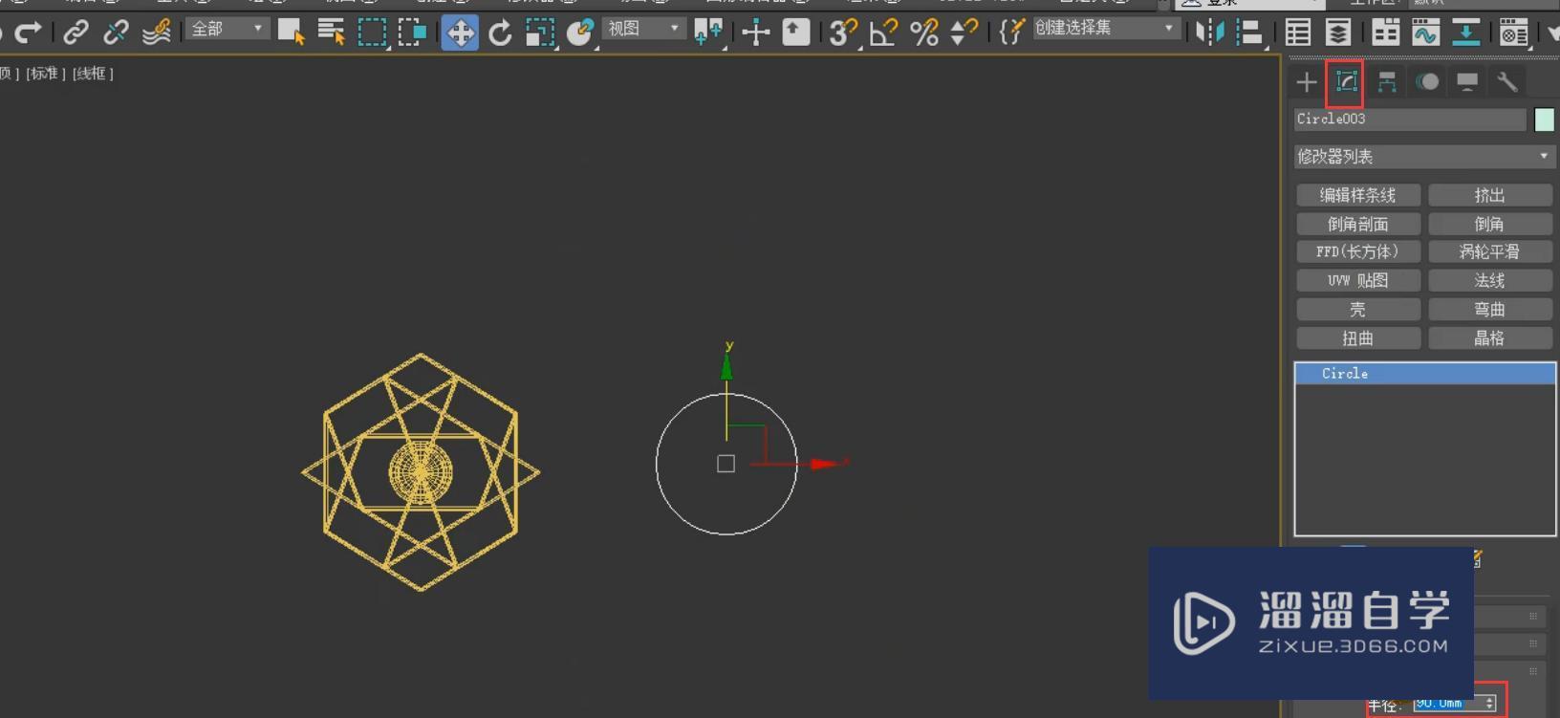The image size is (1560, 718).
Task: Open the Layer Explorer icon
Action: (x=1337, y=33)
